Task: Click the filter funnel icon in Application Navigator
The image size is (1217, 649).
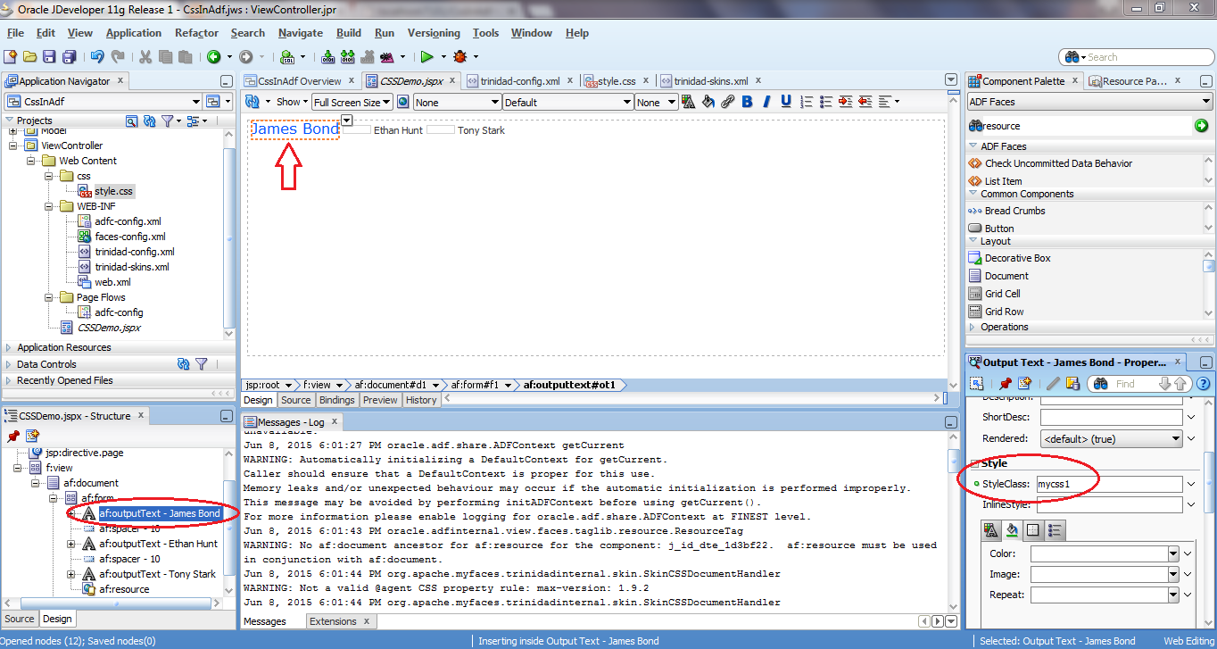Action: [x=168, y=121]
